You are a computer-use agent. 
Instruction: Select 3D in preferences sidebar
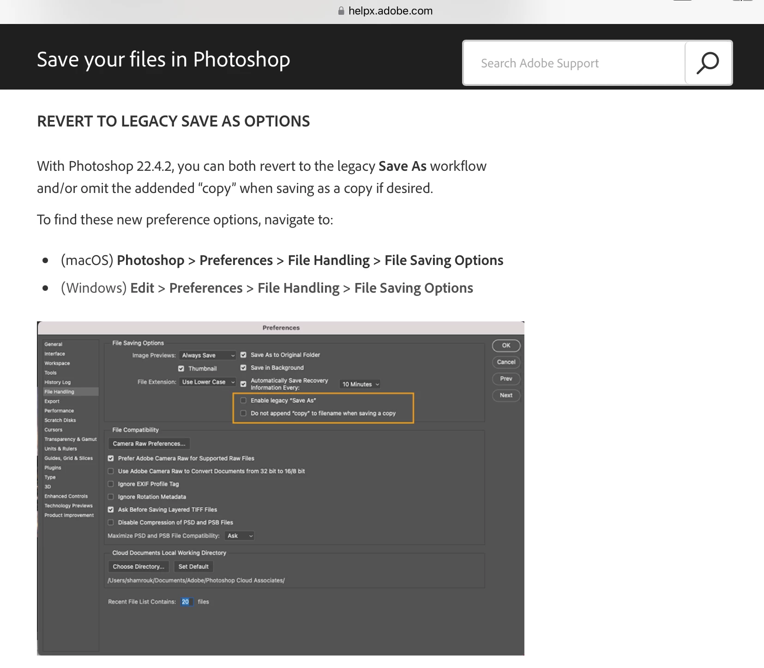click(48, 487)
